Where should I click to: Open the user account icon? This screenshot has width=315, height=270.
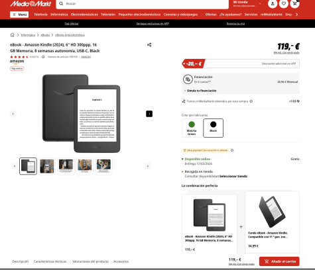click(x=273, y=3)
